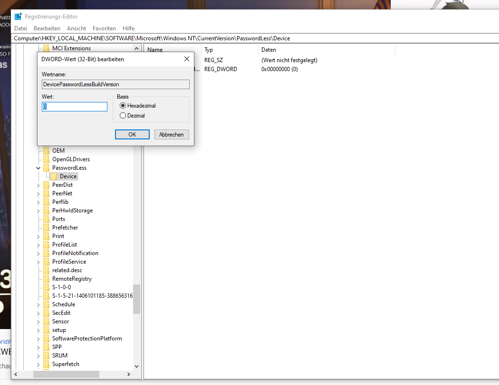This screenshot has width=499, height=385.
Task: Click the SoftwareProtectionPlatform folder icon
Action: (x=47, y=339)
